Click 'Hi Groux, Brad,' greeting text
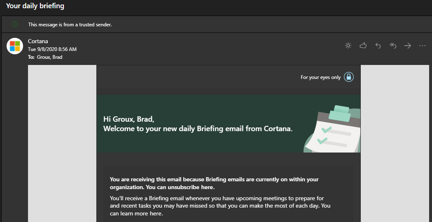The image size is (432, 222). tap(128, 119)
